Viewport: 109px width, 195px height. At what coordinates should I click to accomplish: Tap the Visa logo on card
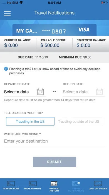(84, 30)
